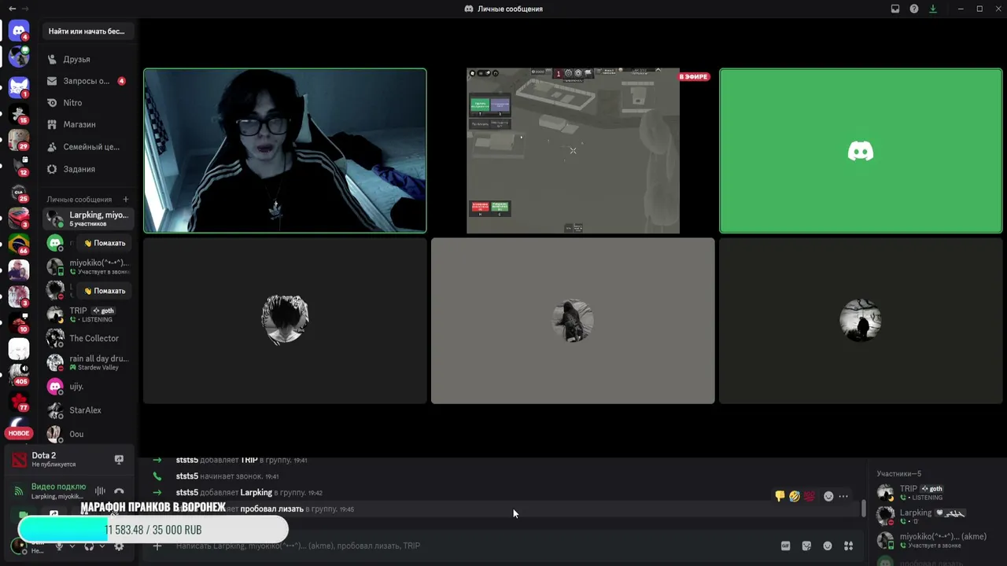Open server with 405 notification badge
1007x566 pixels.
tap(19, 373)
